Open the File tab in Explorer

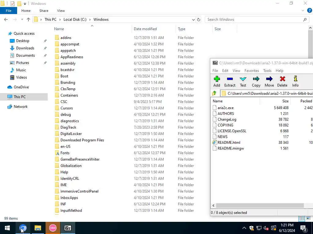[x=8, y=11]
